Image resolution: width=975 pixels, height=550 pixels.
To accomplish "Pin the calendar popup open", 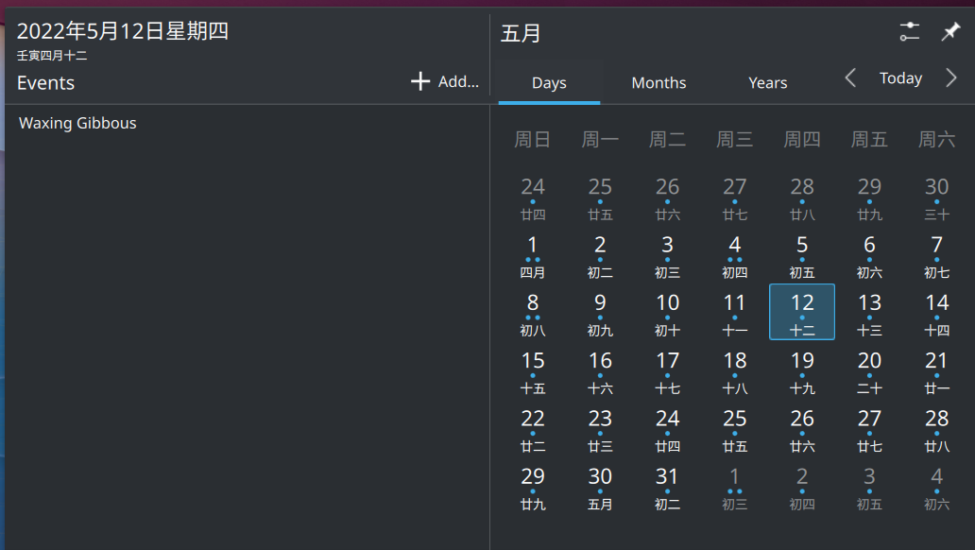I will pyautogui.click(x=950, y=32).
